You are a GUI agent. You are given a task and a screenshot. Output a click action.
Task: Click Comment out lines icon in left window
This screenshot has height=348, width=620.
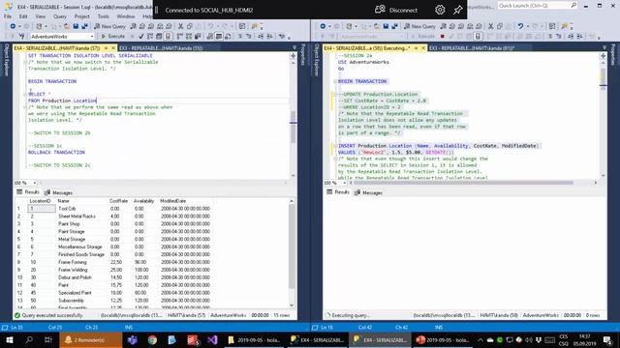point(239,37)
